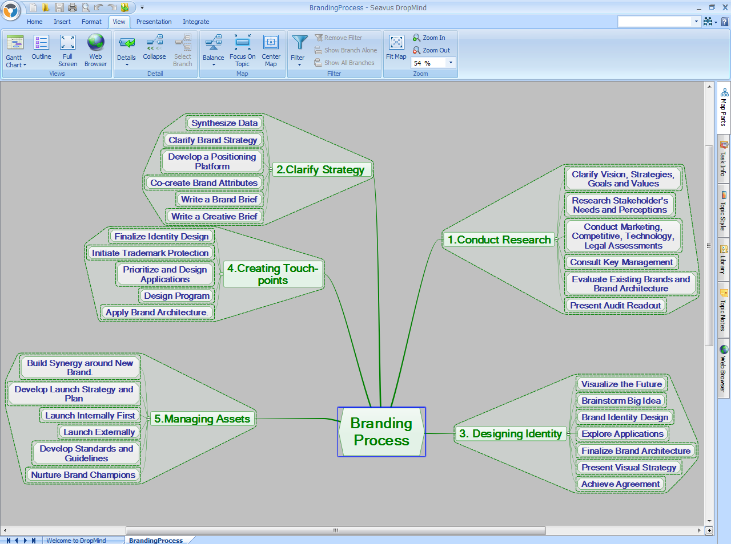This screenshot has width=731, height=544.
Task: Click the horizontal scrollbar thumb
Action: [x=336, y=530]
